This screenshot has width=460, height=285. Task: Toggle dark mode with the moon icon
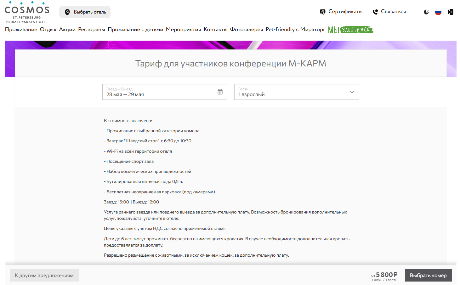point(426,12)
